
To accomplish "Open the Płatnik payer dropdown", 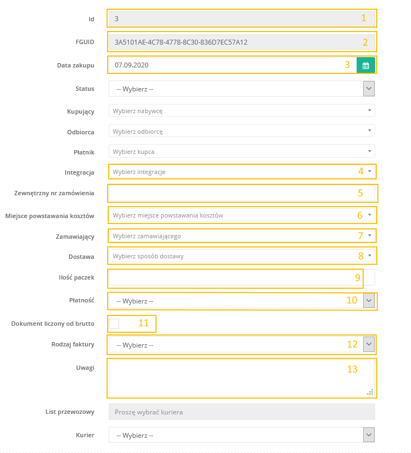I will point(241,151).
